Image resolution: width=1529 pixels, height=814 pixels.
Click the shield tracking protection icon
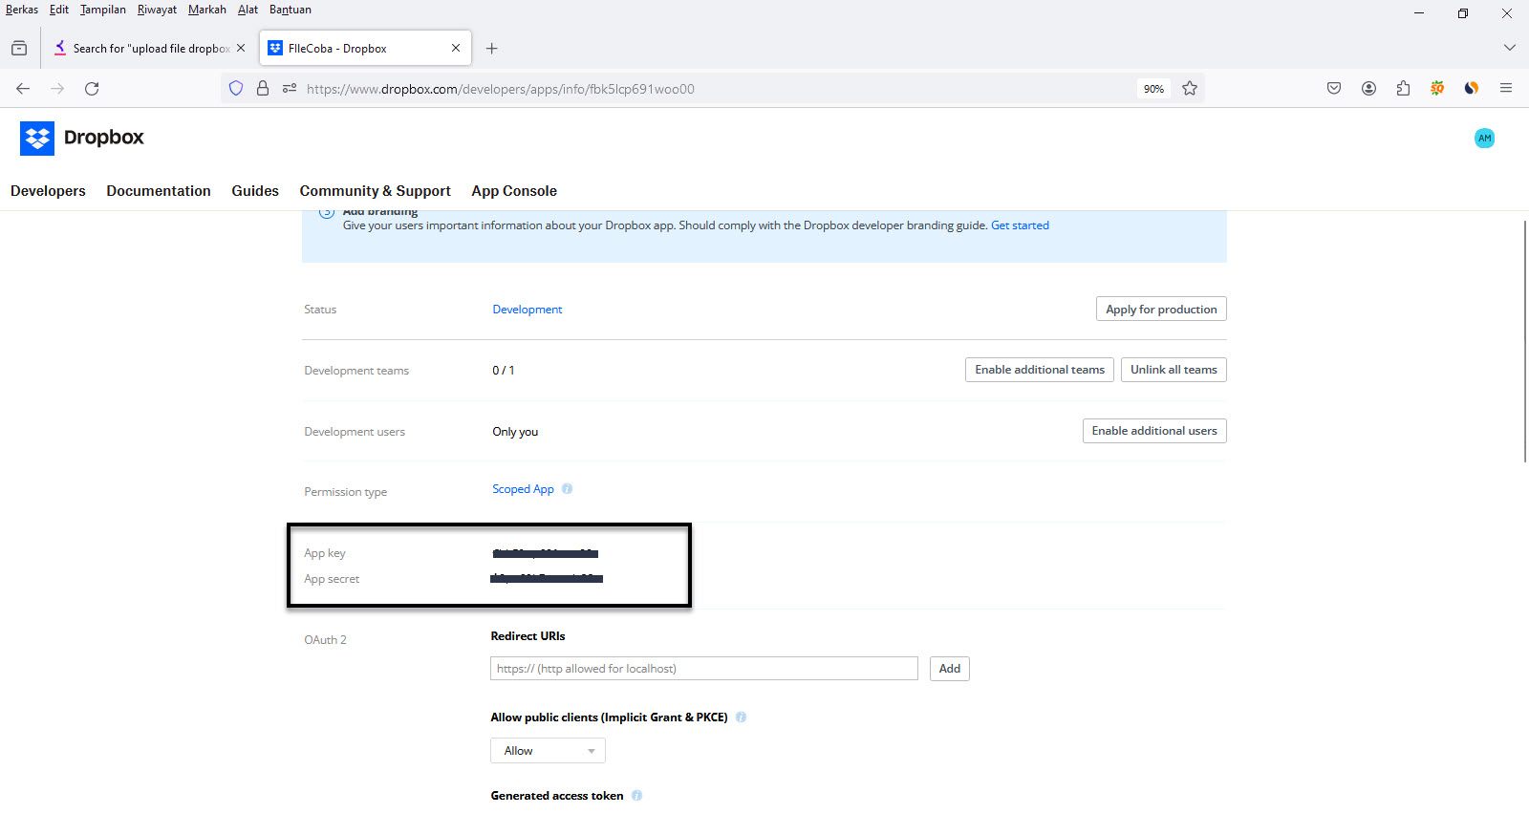(x=236, y=89)
